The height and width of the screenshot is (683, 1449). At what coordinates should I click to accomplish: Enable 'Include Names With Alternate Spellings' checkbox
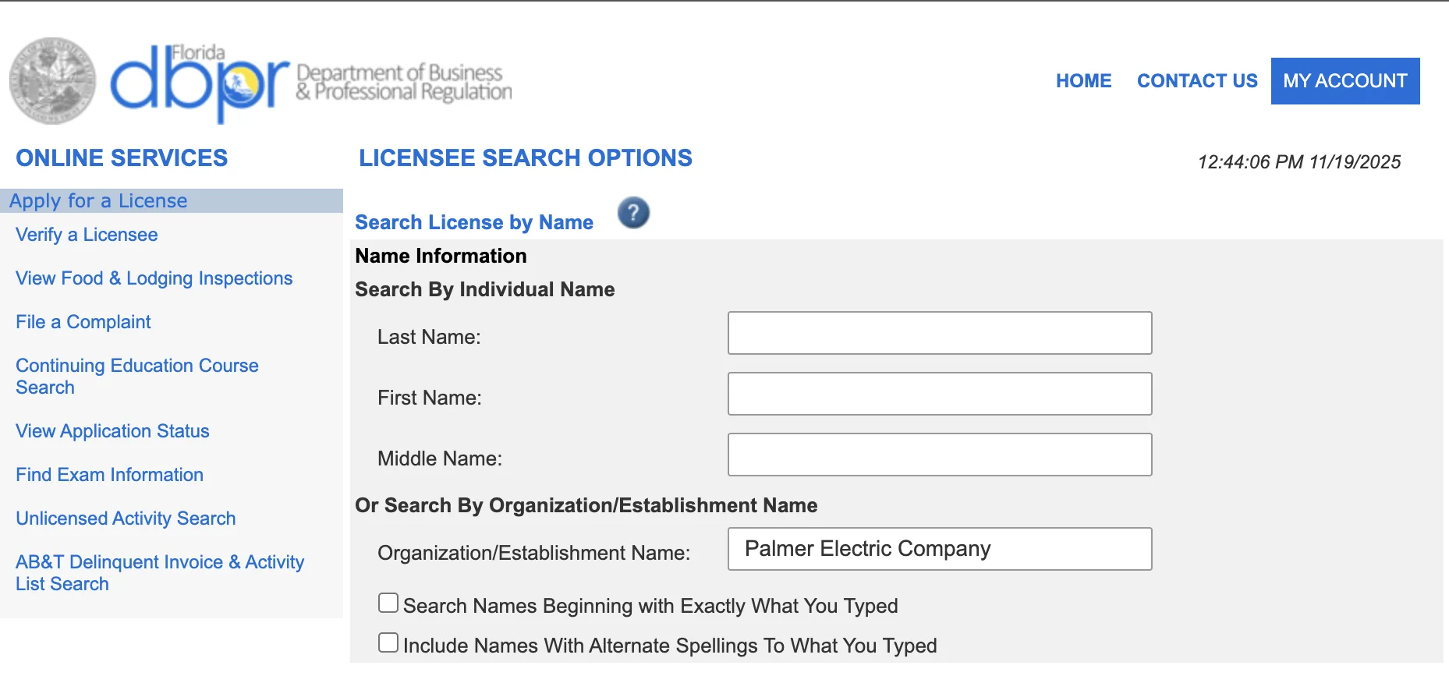(x=388, y=643)
